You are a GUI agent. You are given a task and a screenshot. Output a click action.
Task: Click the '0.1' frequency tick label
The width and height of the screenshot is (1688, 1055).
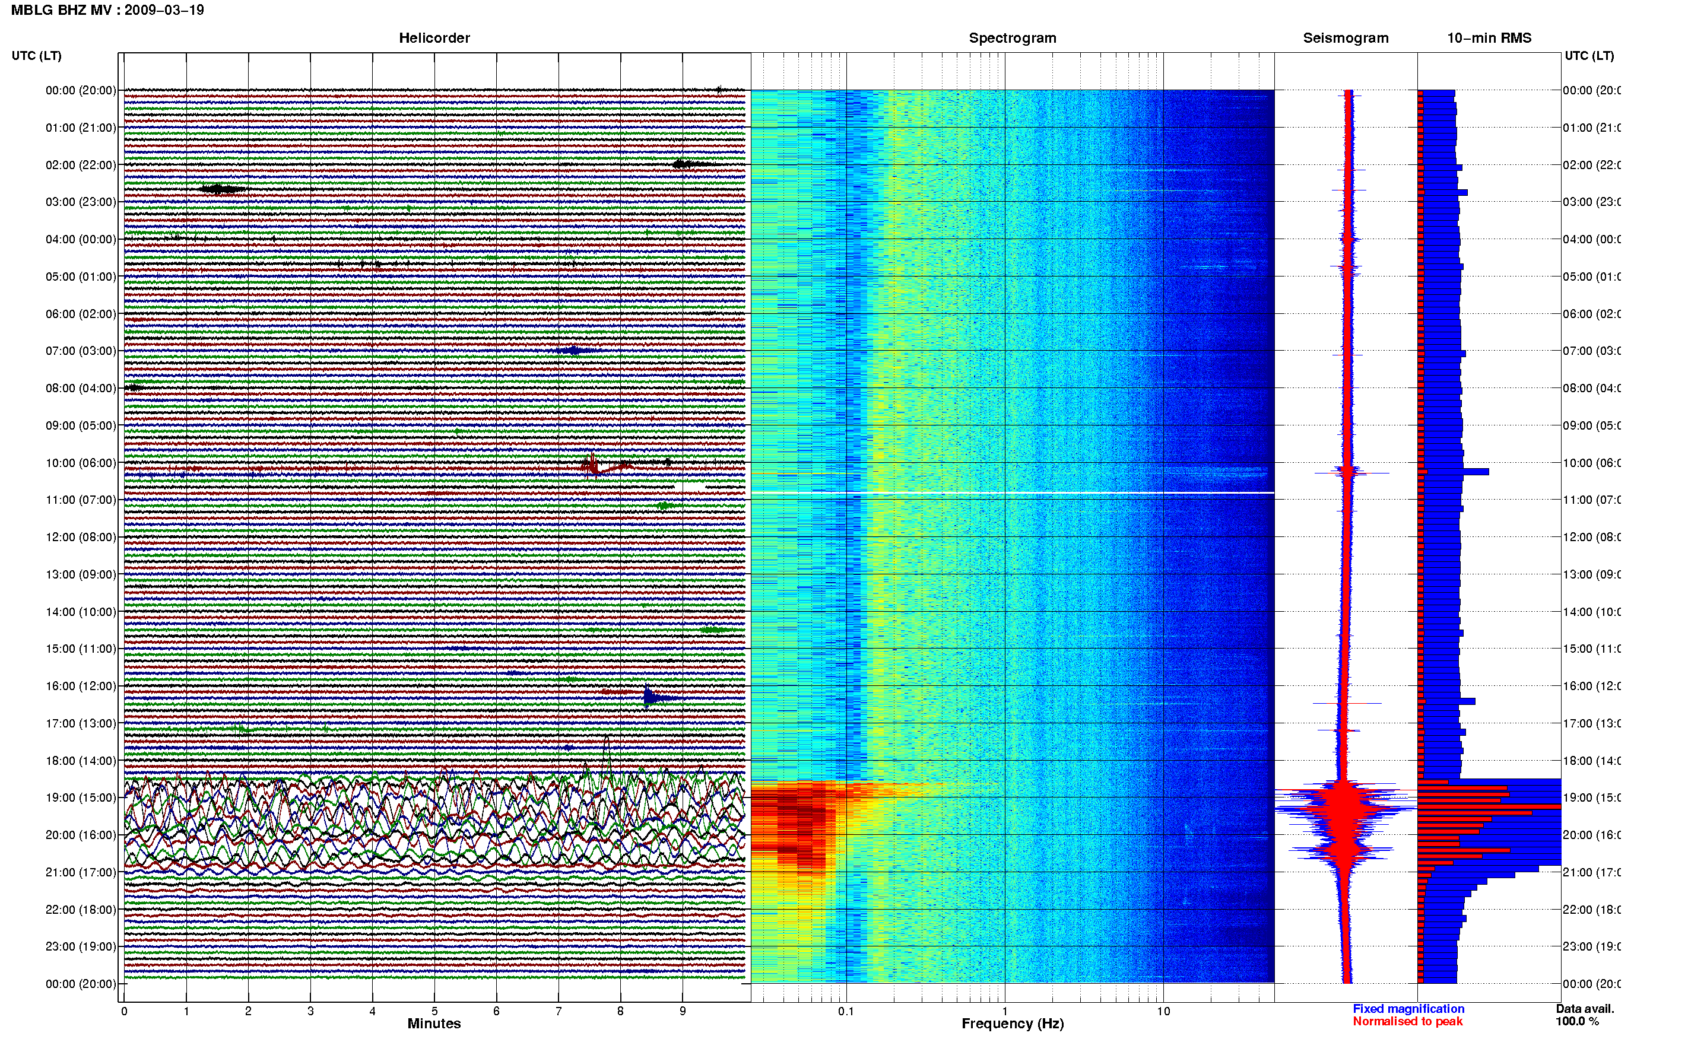846,1011
